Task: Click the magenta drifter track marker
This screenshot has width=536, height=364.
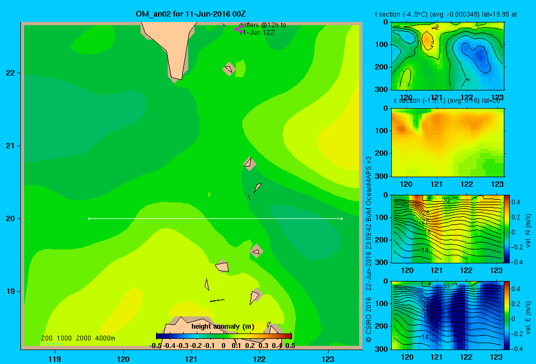Action: tap(239, 29)
